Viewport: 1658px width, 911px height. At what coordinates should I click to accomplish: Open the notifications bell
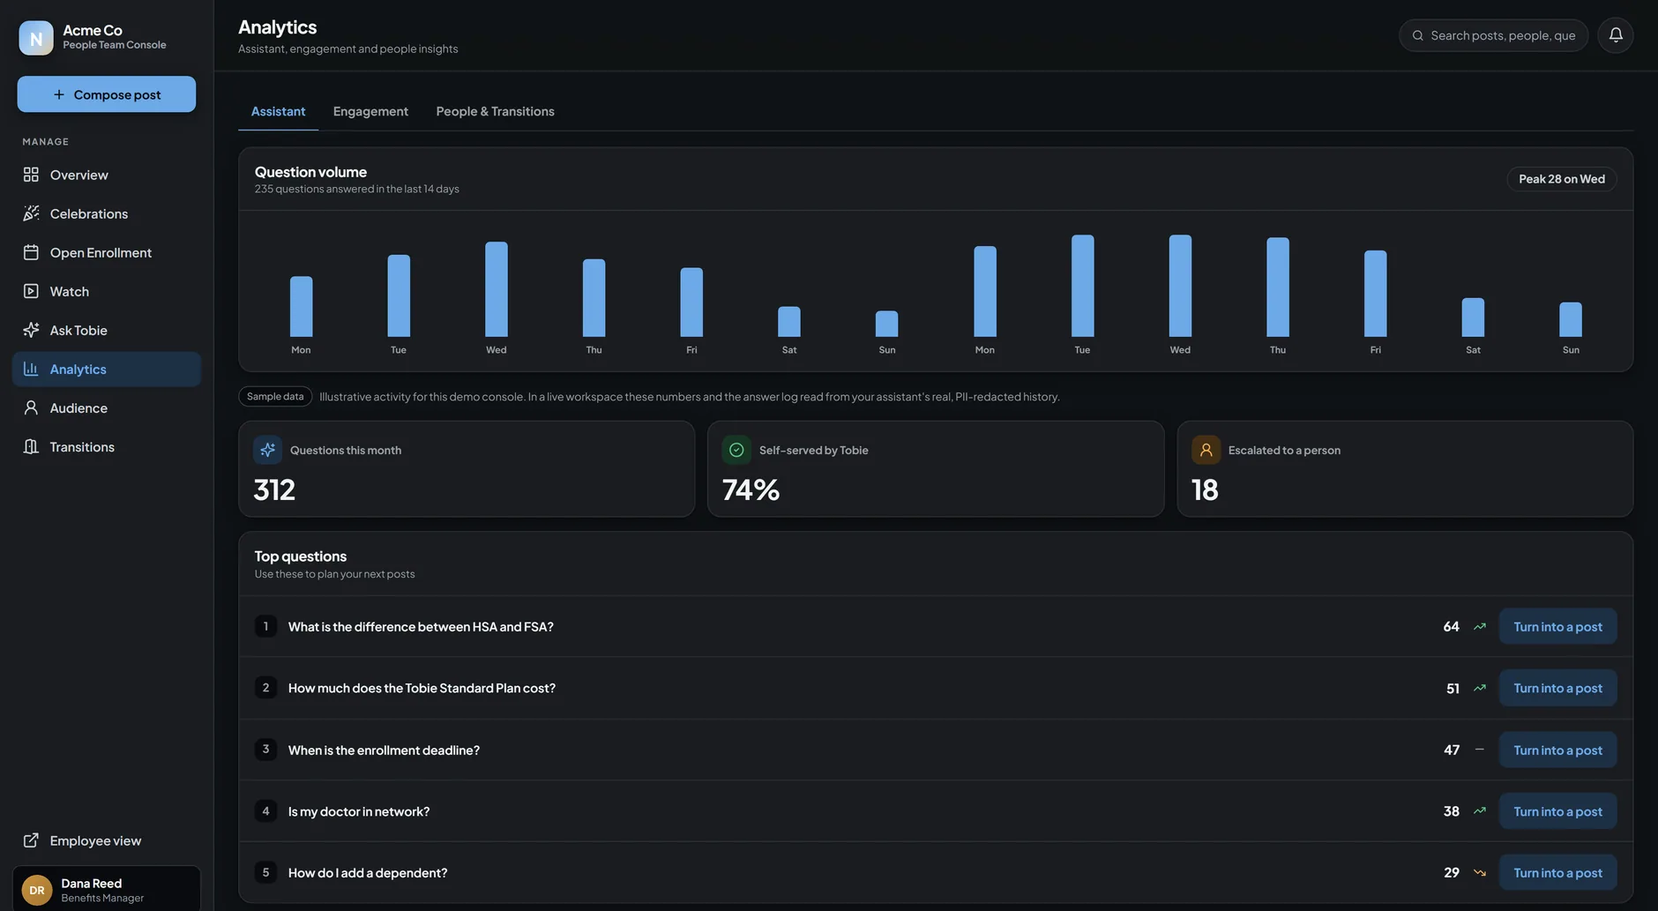click(x=1615, y=35)
